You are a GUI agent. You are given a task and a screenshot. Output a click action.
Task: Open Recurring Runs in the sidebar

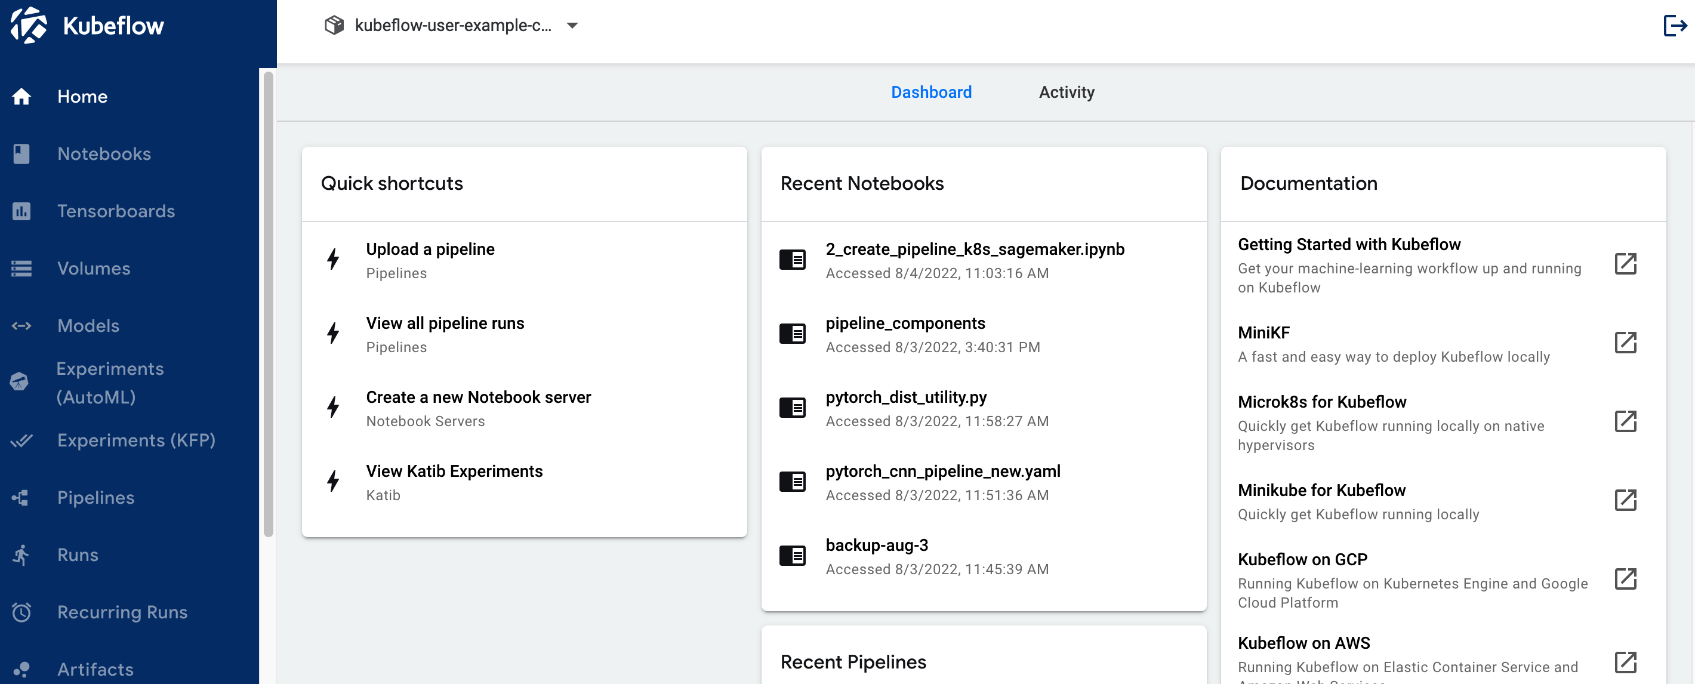pos(130,612)
